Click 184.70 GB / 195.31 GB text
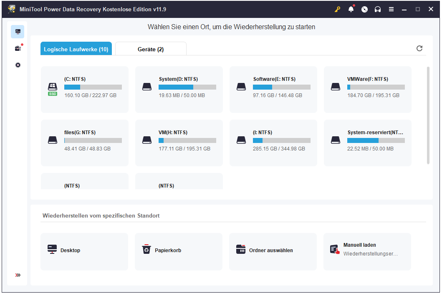442x293 pixels. (373, 95)
